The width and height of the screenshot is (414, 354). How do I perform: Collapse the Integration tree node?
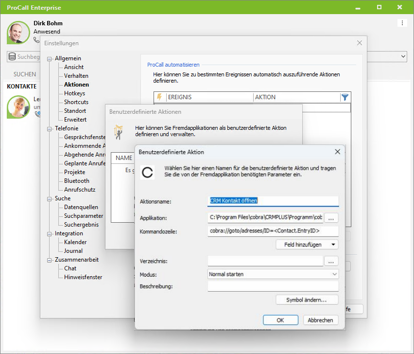(x=50, y=234)
